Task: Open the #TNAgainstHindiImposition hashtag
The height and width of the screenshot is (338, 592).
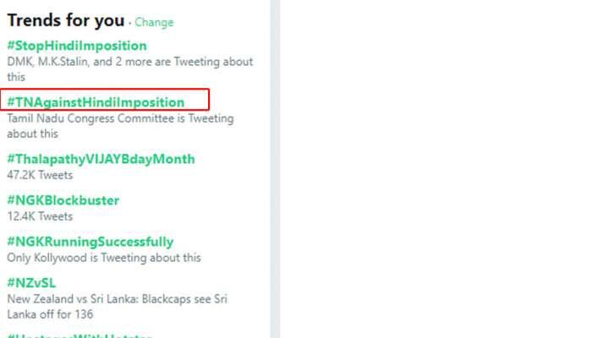Action: 96,102
